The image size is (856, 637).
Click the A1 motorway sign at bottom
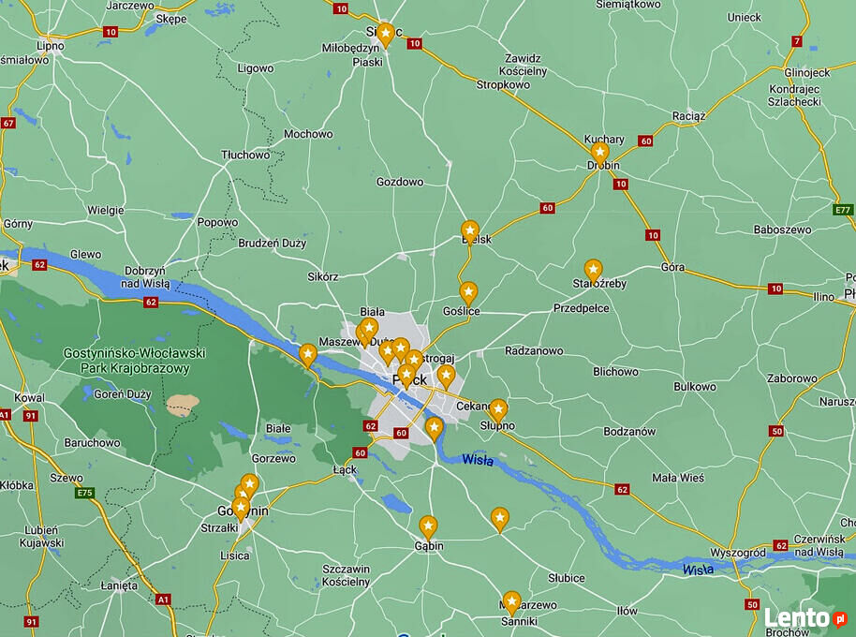[163, 600]
